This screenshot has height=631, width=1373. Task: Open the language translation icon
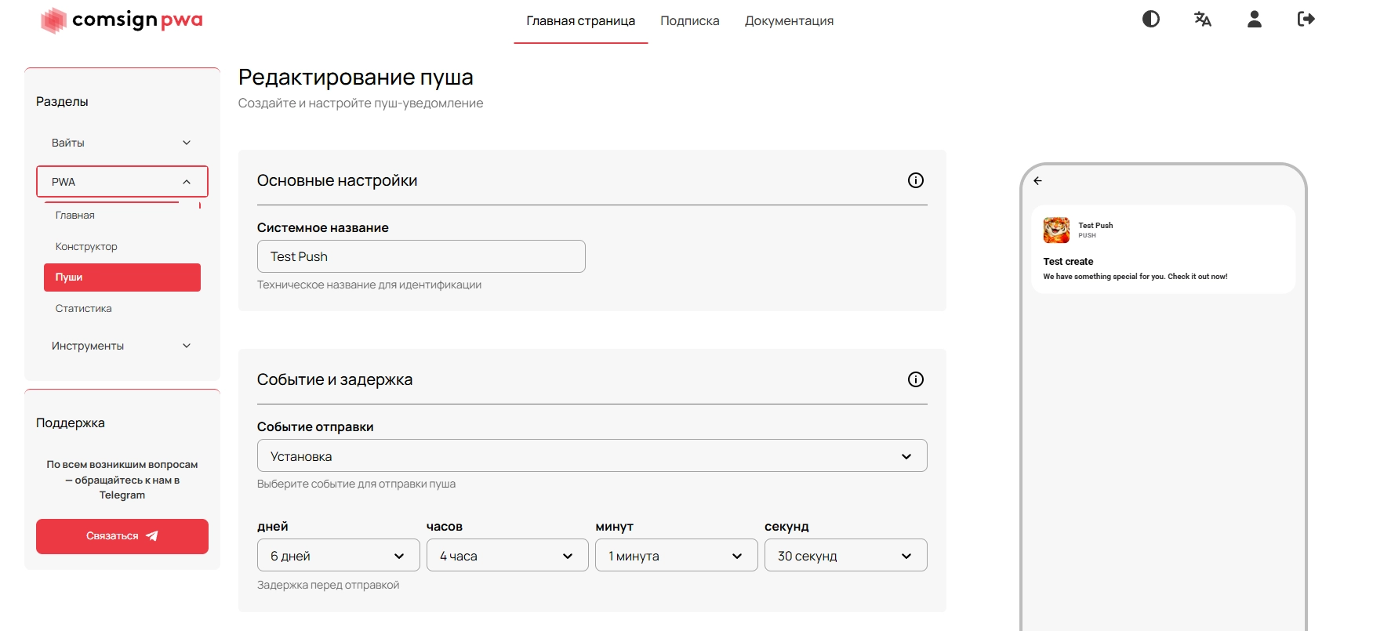tap(1203, 19)
